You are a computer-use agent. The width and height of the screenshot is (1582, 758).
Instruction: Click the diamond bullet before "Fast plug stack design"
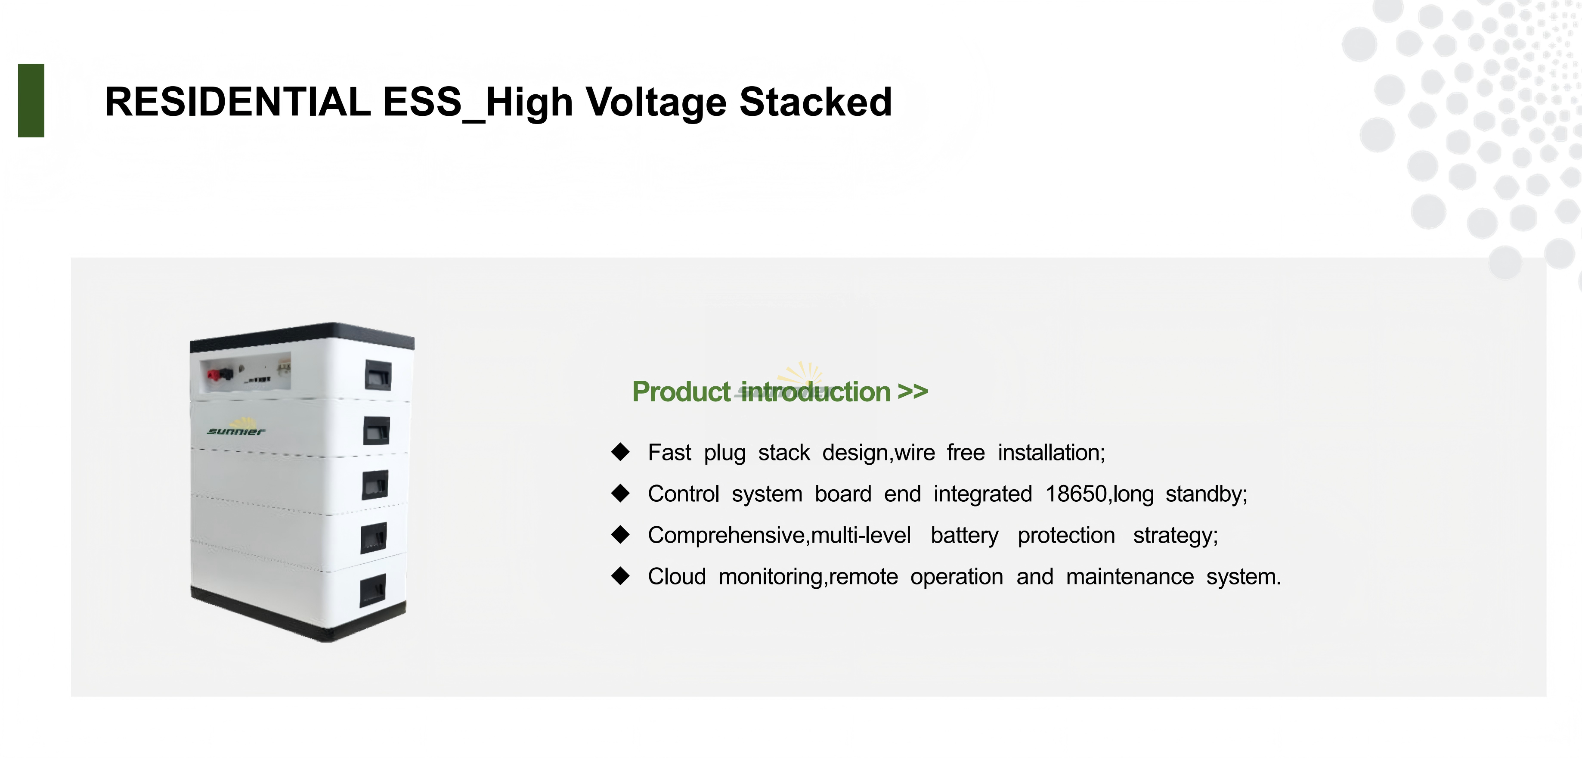click(620, 452)
